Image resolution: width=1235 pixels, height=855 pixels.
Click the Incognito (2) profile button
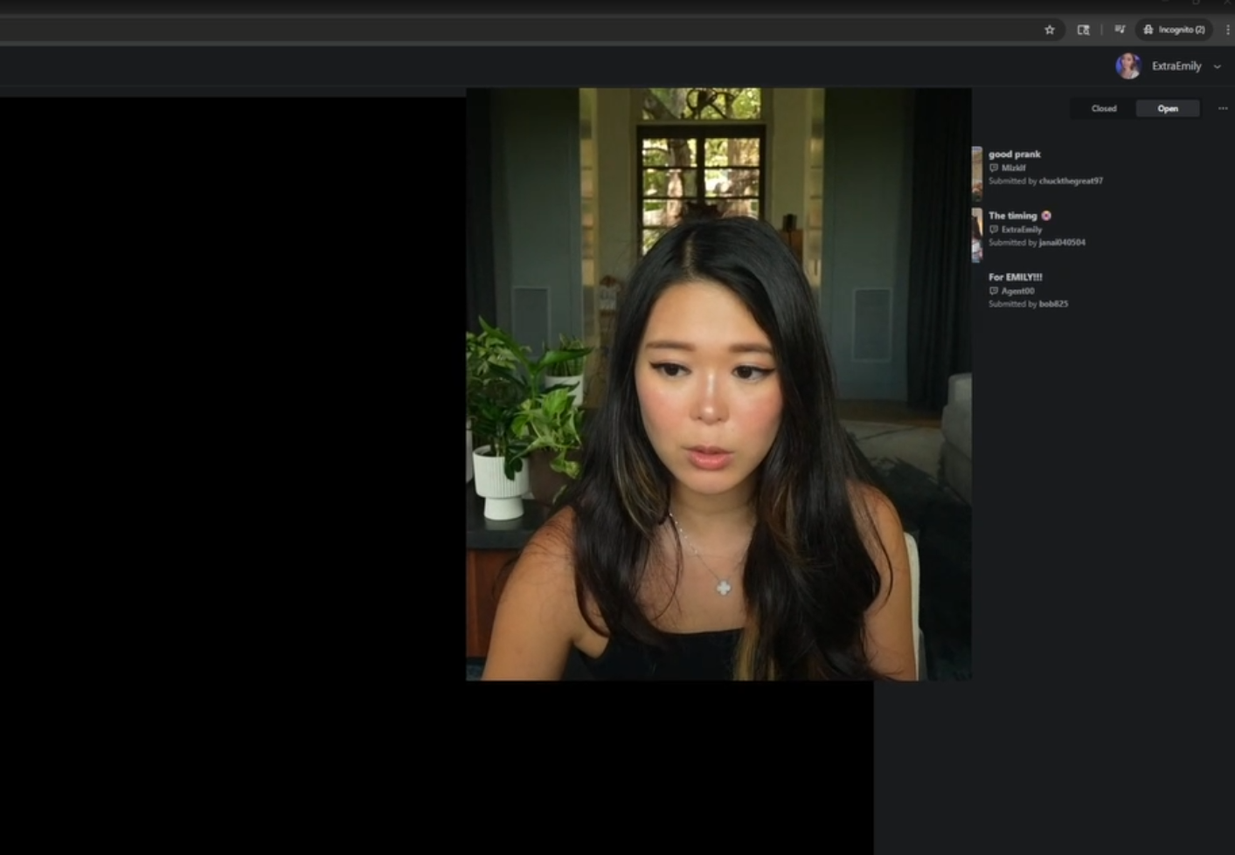[1174, 30]
